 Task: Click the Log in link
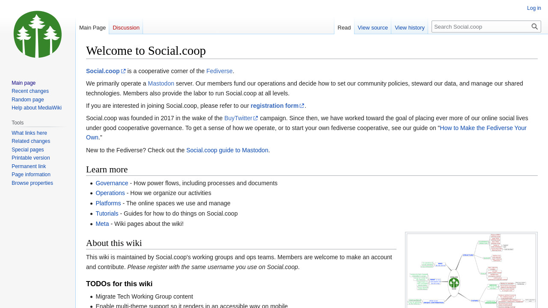(534, 8)
